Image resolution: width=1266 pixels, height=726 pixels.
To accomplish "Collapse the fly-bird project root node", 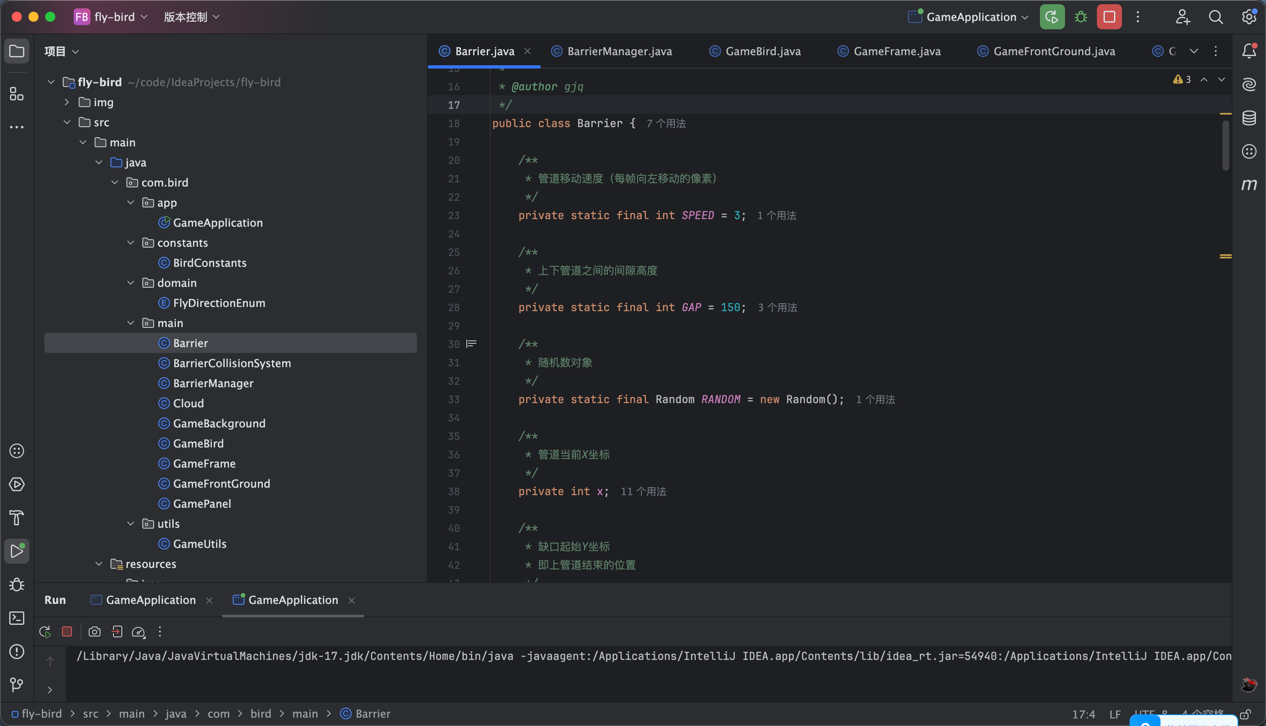I will (x=51, y=82).
